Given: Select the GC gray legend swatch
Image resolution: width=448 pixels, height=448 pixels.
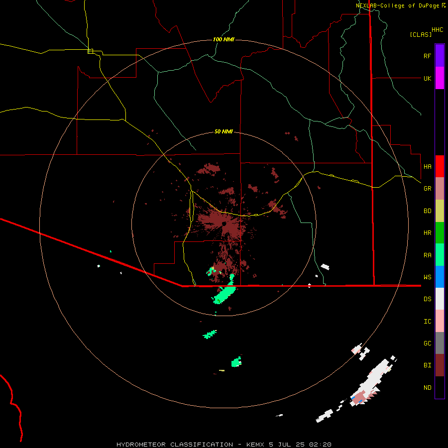Looking at the screenshot, I should (x=440, y=343).
